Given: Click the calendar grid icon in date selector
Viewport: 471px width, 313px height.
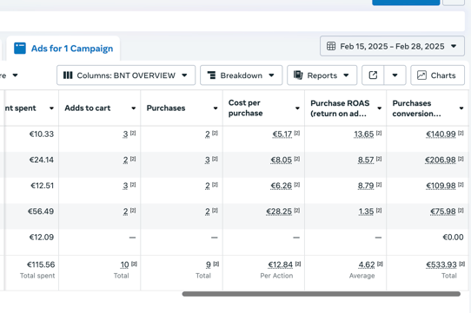Looking at the screenshot, I should click(x=331, y=46).
